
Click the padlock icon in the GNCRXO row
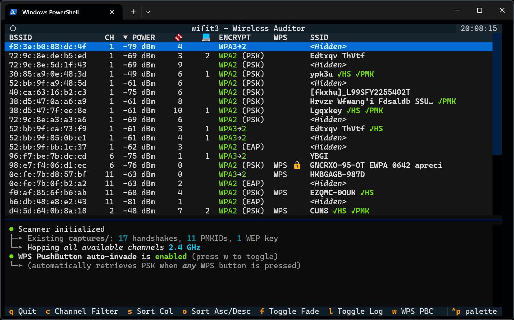(297, 165)
